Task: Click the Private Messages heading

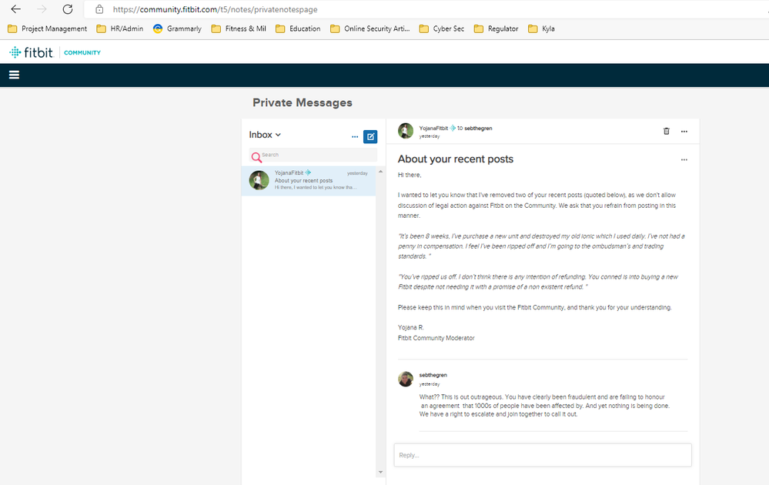Action: pyautogui.click(x=303, y=102)
